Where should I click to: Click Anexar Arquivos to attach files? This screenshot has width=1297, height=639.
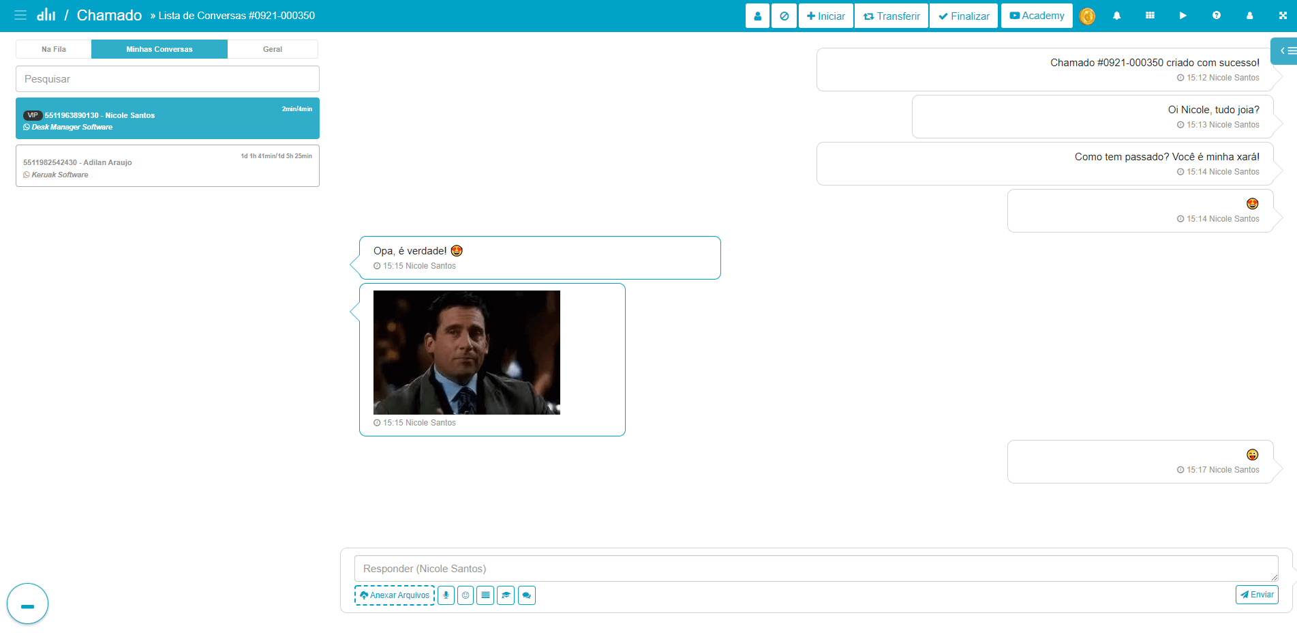pos(395,595)
